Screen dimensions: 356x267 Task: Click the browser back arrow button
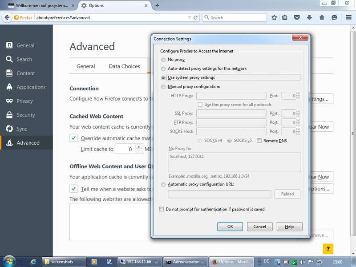pyautogui.click(x=7, y=17)
